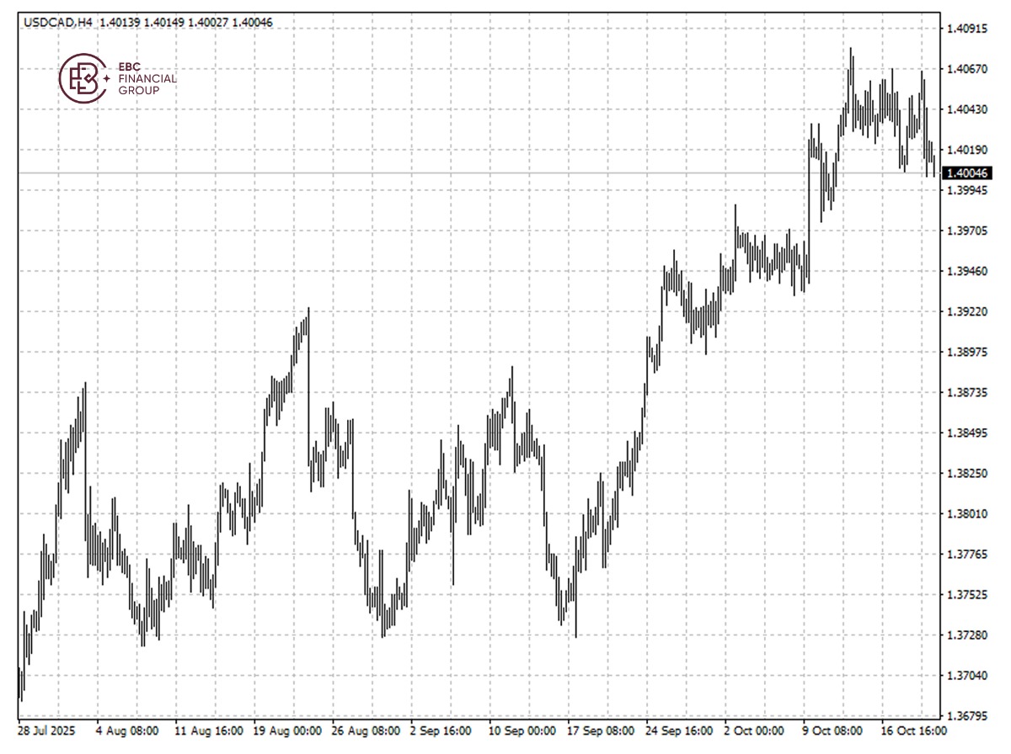This screenshot has height=754, width=1011.
Task: Click the 19 Aug 00:00 time label
Action: (x=286, y=731)
